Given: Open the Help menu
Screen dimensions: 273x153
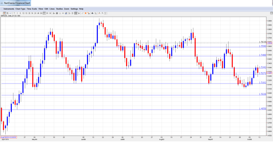Looking at the screenshot, I should coord(81,9).
